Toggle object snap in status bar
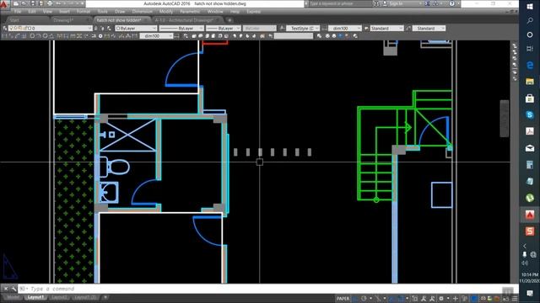540x303 pixels. [401, 299]
